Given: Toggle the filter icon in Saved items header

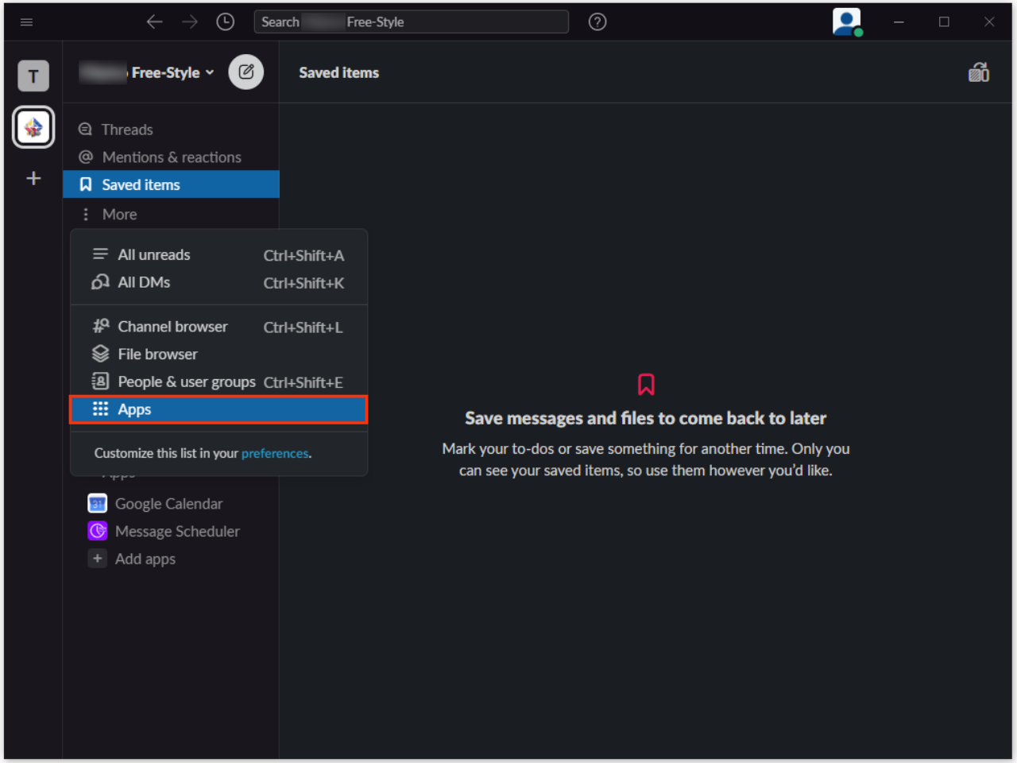Looking at the screenshot, I should (979, 72).
